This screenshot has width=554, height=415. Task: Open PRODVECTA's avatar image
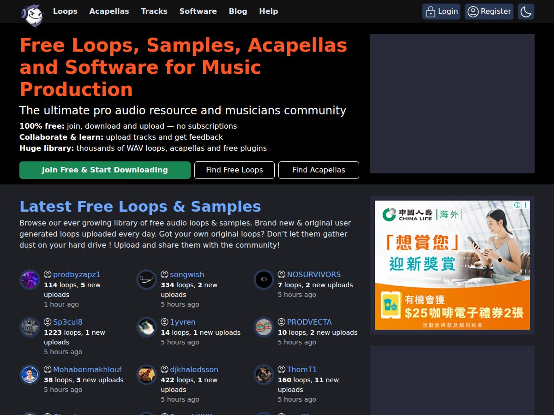point(264,327)
